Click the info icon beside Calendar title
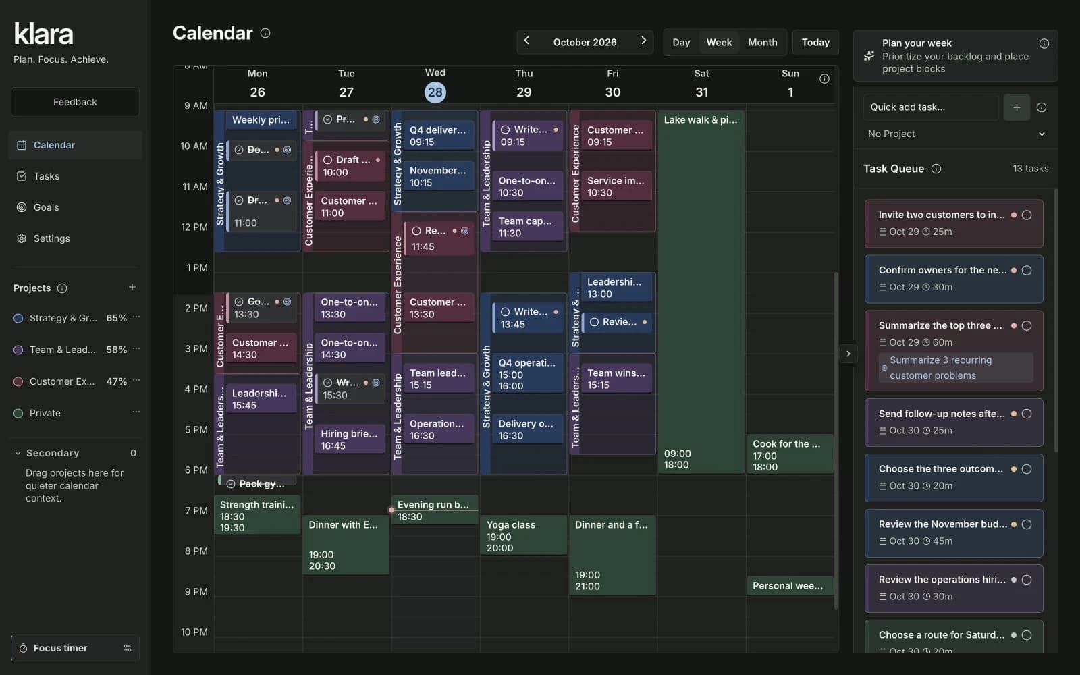This screenshot has width=1080, height=675. pos(265,33)
